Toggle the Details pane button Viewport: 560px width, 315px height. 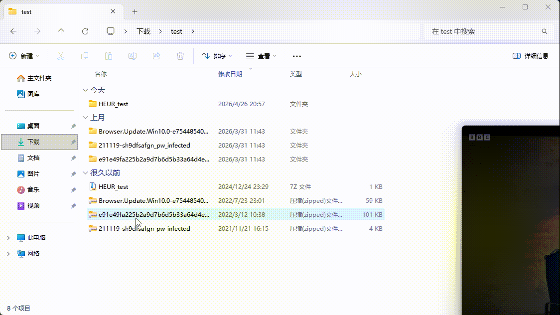(531, 56)
